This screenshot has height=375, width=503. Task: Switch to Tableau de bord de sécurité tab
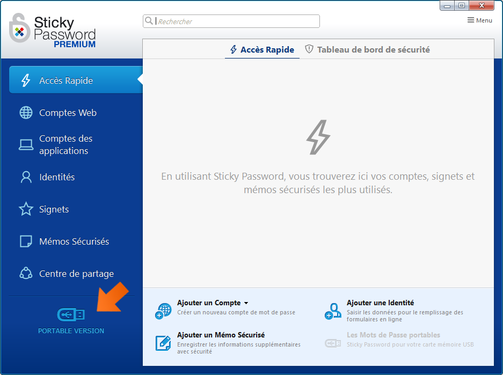(367, 49)
